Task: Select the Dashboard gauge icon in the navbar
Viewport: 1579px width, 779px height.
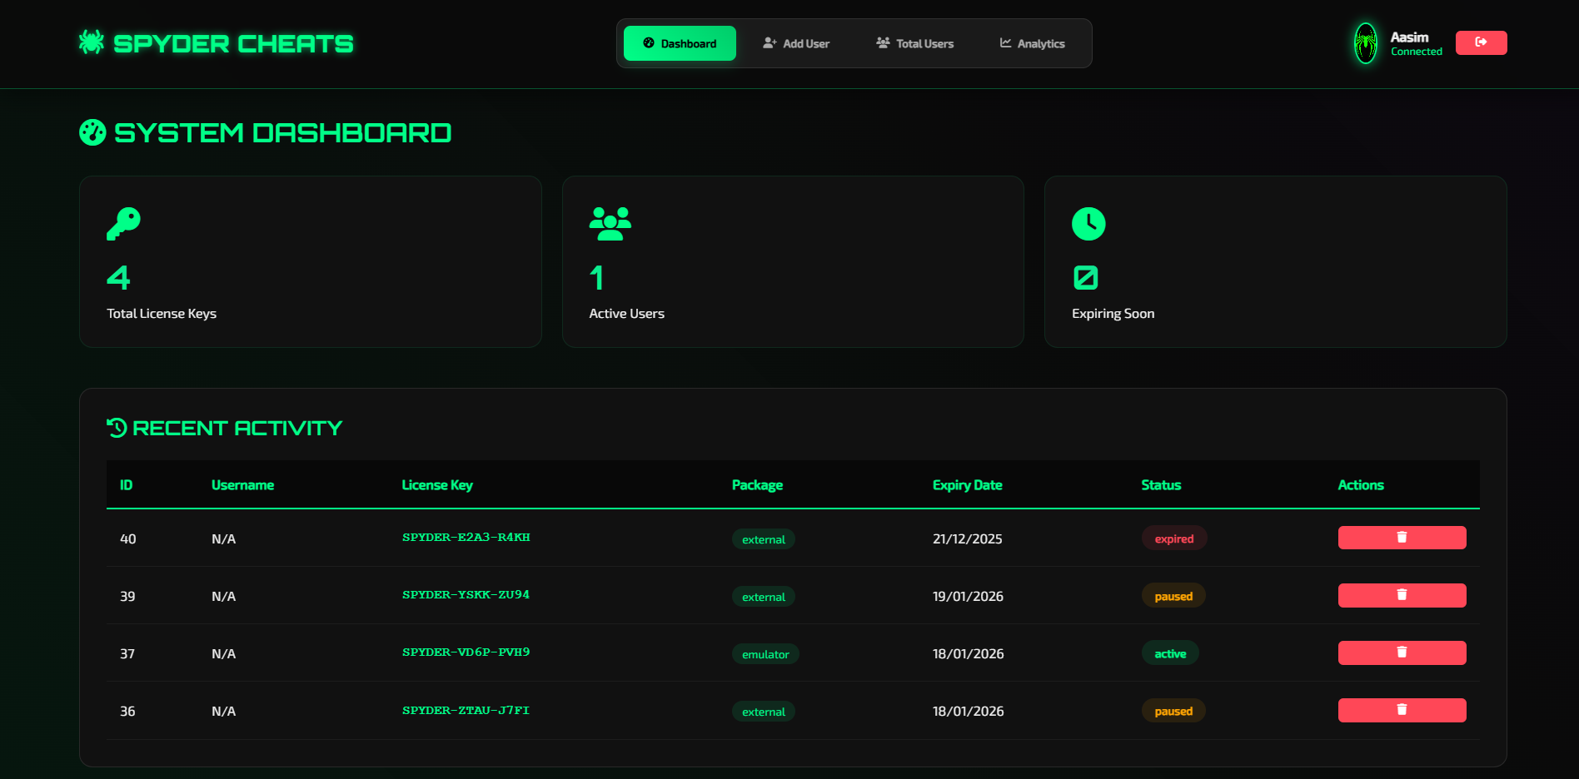Action: pyautogui.click(x=648, y=43)
